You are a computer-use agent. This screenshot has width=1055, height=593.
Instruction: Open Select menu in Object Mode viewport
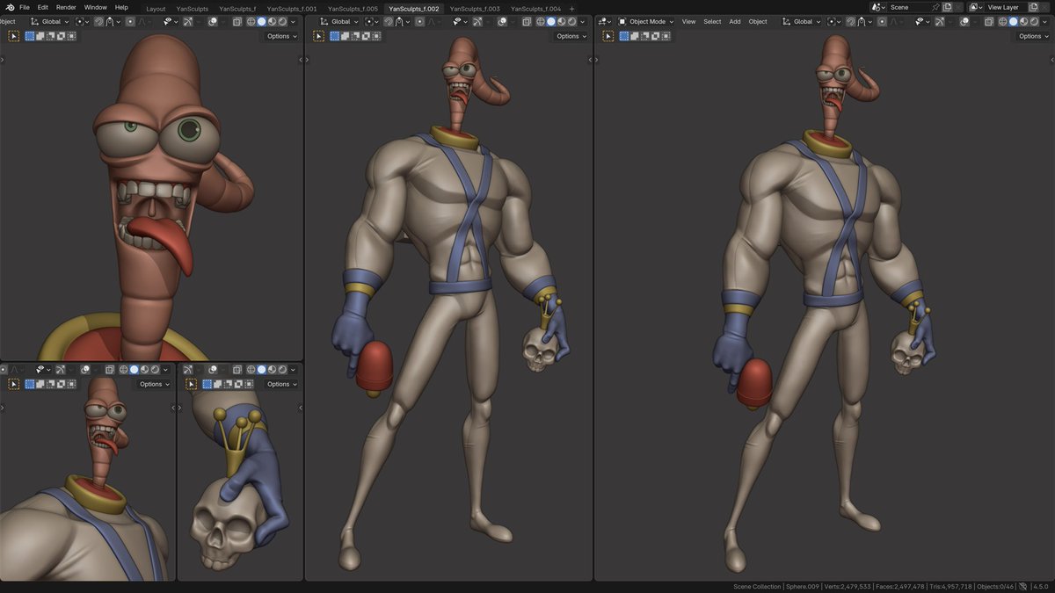712,21
